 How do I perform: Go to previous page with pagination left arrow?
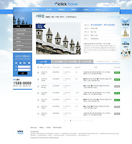point(65,121)
